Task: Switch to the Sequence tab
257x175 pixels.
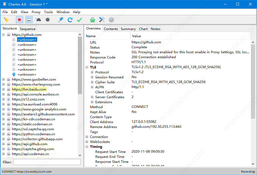Action: click(x=27, y=29)
